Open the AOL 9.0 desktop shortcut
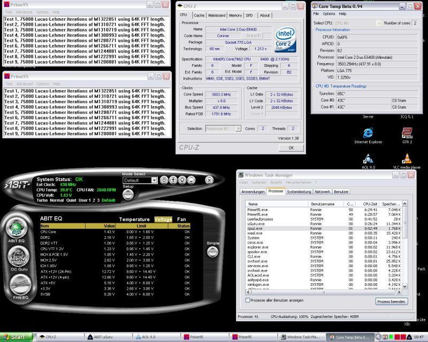428x342 pixels. (368, 161)
